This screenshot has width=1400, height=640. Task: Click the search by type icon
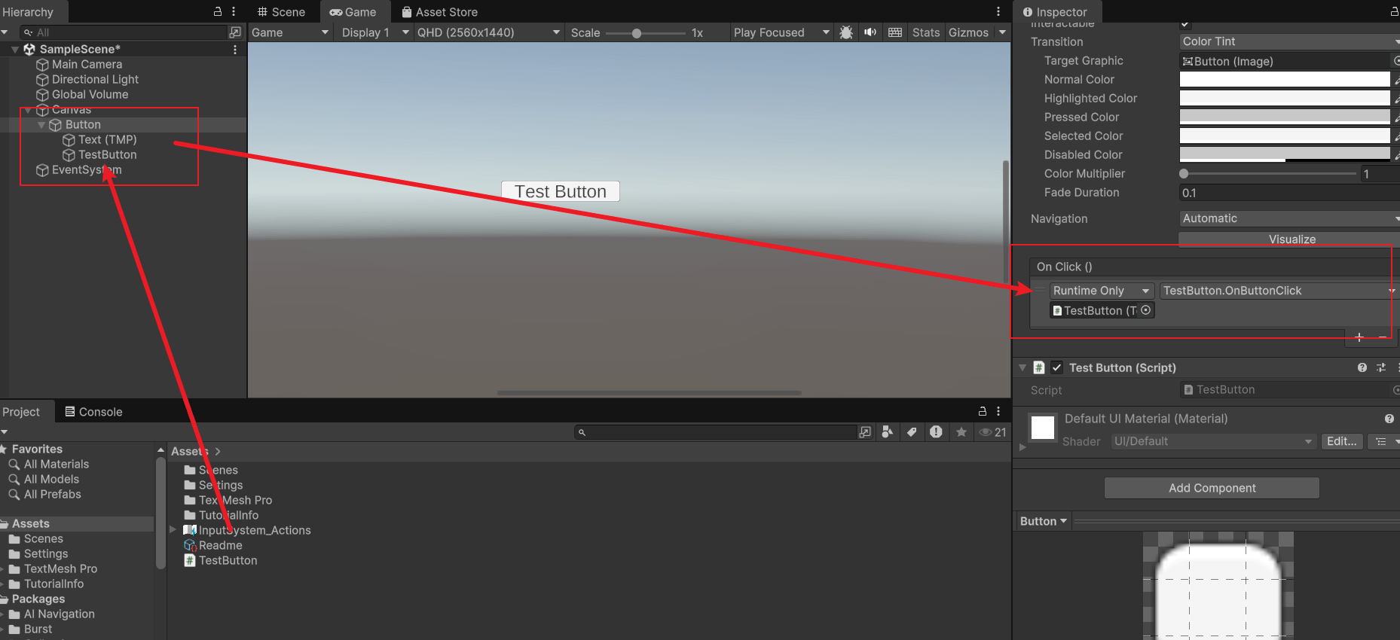(888, 432)
